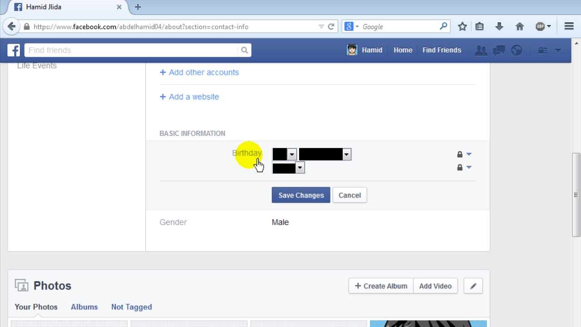Click the Male gender value

point(280,222)
